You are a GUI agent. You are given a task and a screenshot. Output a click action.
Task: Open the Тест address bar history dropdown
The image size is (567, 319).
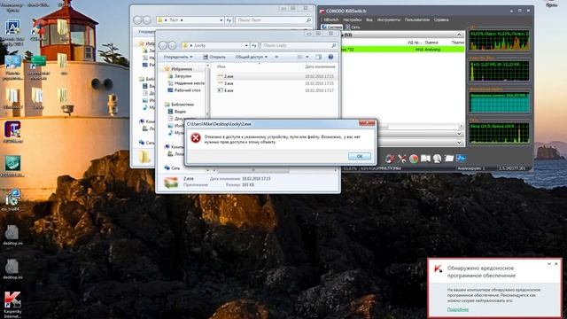[221, 19]
